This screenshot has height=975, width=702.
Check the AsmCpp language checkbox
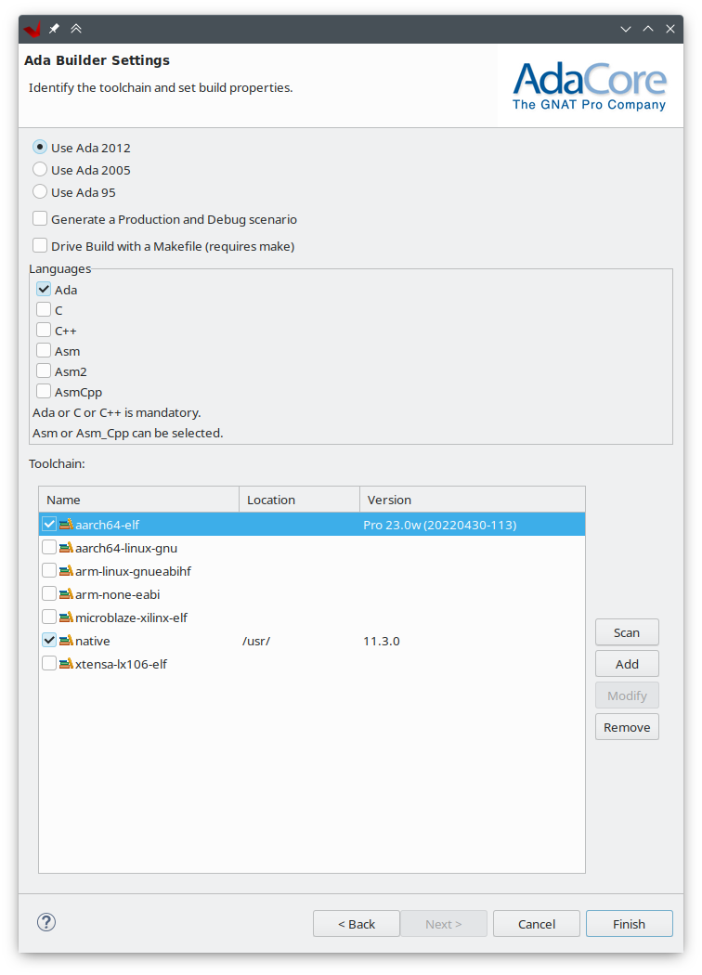tap(44, 392)
